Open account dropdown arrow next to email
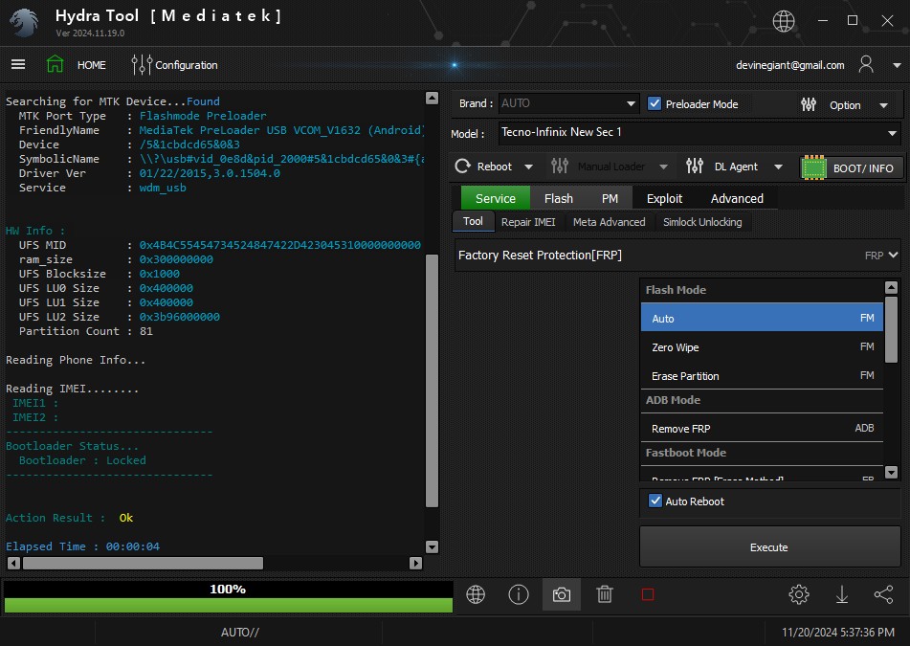Screen dimensions: 910x646 (x=897, y=66)
